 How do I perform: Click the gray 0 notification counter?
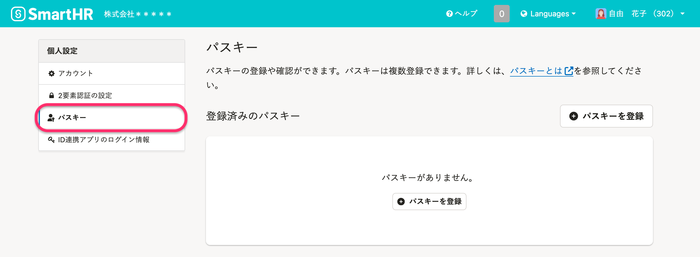pyautogui.click(x=501, y=14)
